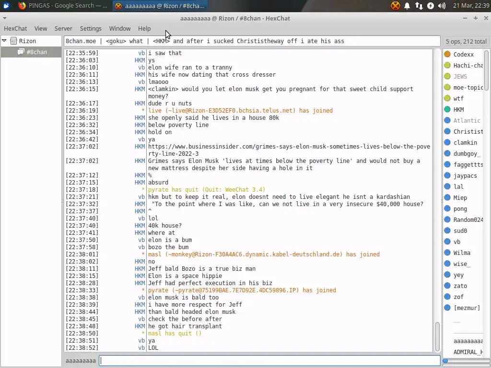Open the HexChat menu
The height and width of the screenshot is (368, 491).
[x=15, y=28]
